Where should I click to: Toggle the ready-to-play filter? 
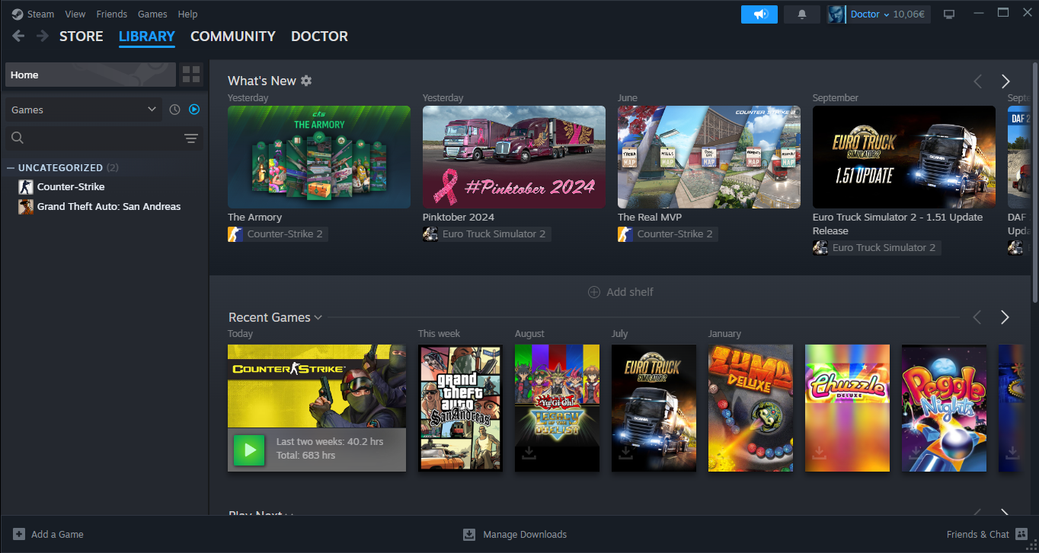click(x=194, y=110)
